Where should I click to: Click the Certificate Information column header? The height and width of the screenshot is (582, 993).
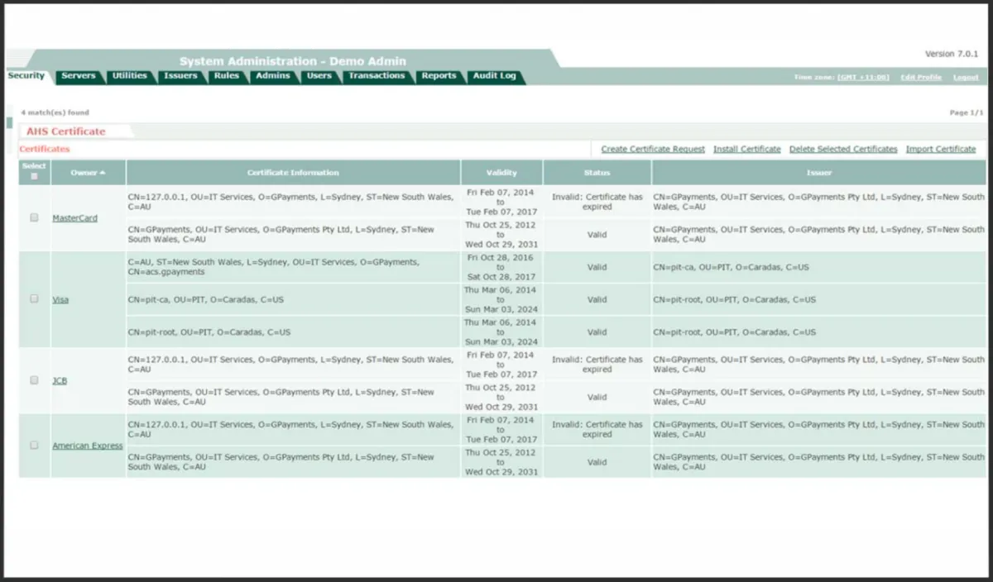pyautogui.click(x=293, y=173)
